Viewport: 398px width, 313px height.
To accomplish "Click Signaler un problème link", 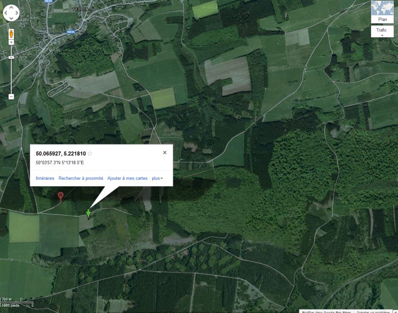I will [x=373, y=311].
